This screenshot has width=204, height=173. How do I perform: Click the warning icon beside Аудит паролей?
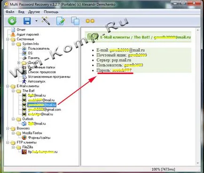coord(13,34)
